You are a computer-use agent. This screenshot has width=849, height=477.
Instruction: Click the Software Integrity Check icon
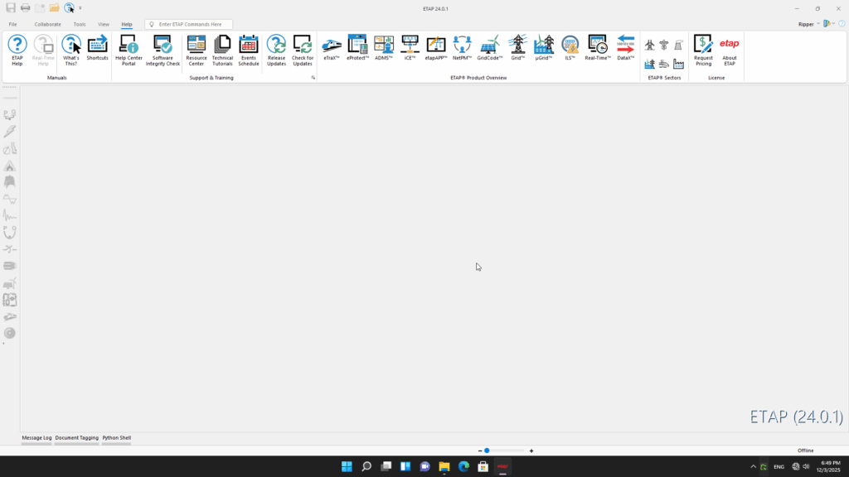pyautogui.click(x=163, y=50)
